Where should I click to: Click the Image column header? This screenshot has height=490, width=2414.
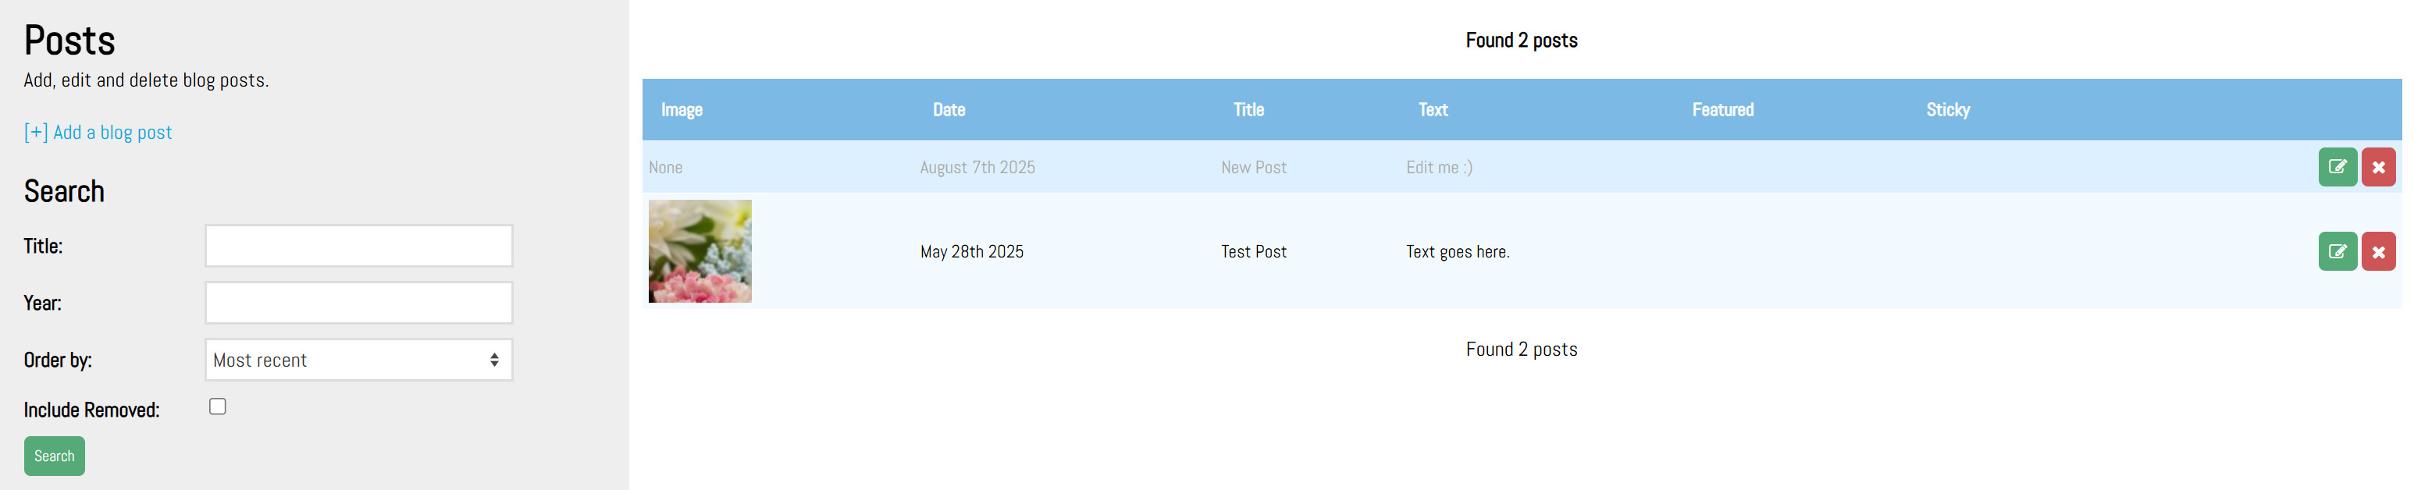pyautogui.click(x=682, y=109)
